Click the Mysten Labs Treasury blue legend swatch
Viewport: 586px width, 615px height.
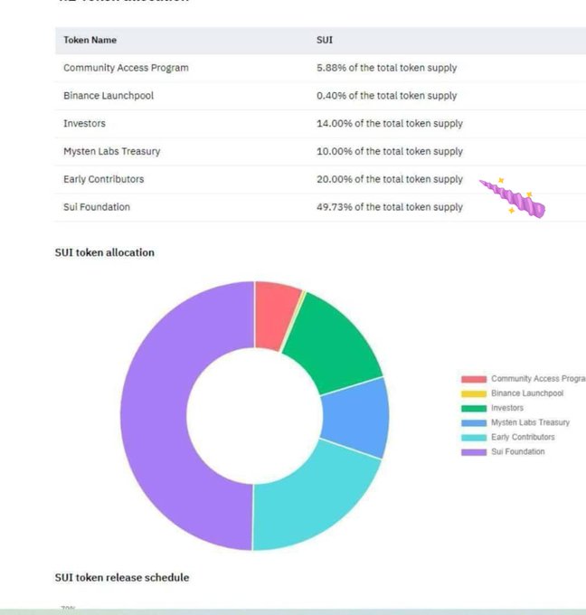474,423
